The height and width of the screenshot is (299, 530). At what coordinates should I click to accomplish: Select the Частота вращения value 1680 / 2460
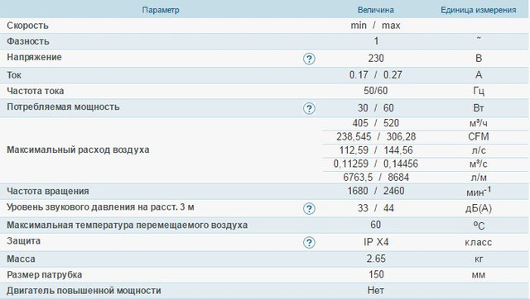(x=375, y=191)
